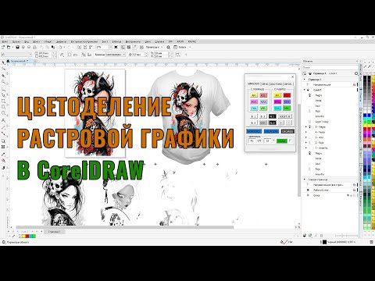Open the Файл menu
This screenshot has height=281, width=375.
coord(5,41)
